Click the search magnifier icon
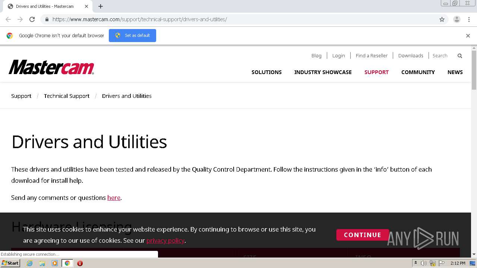 pos(459,56)
